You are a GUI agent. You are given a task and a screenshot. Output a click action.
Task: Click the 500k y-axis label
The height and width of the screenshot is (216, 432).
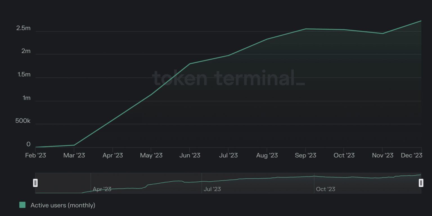coord(23,121)
